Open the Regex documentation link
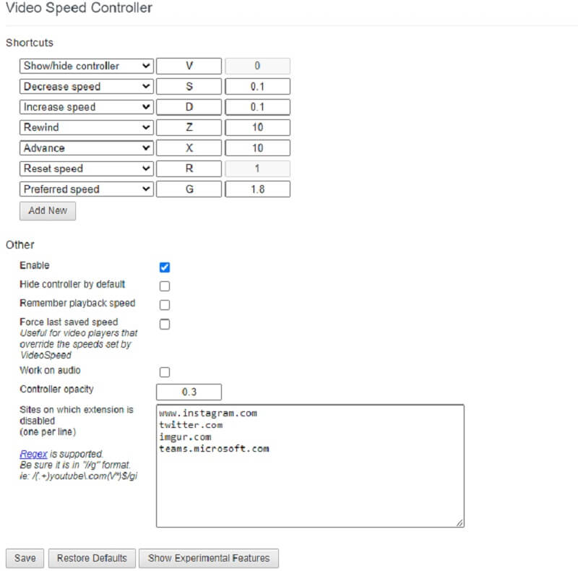Screen dimensions: 578x571 tap(33, 453)
